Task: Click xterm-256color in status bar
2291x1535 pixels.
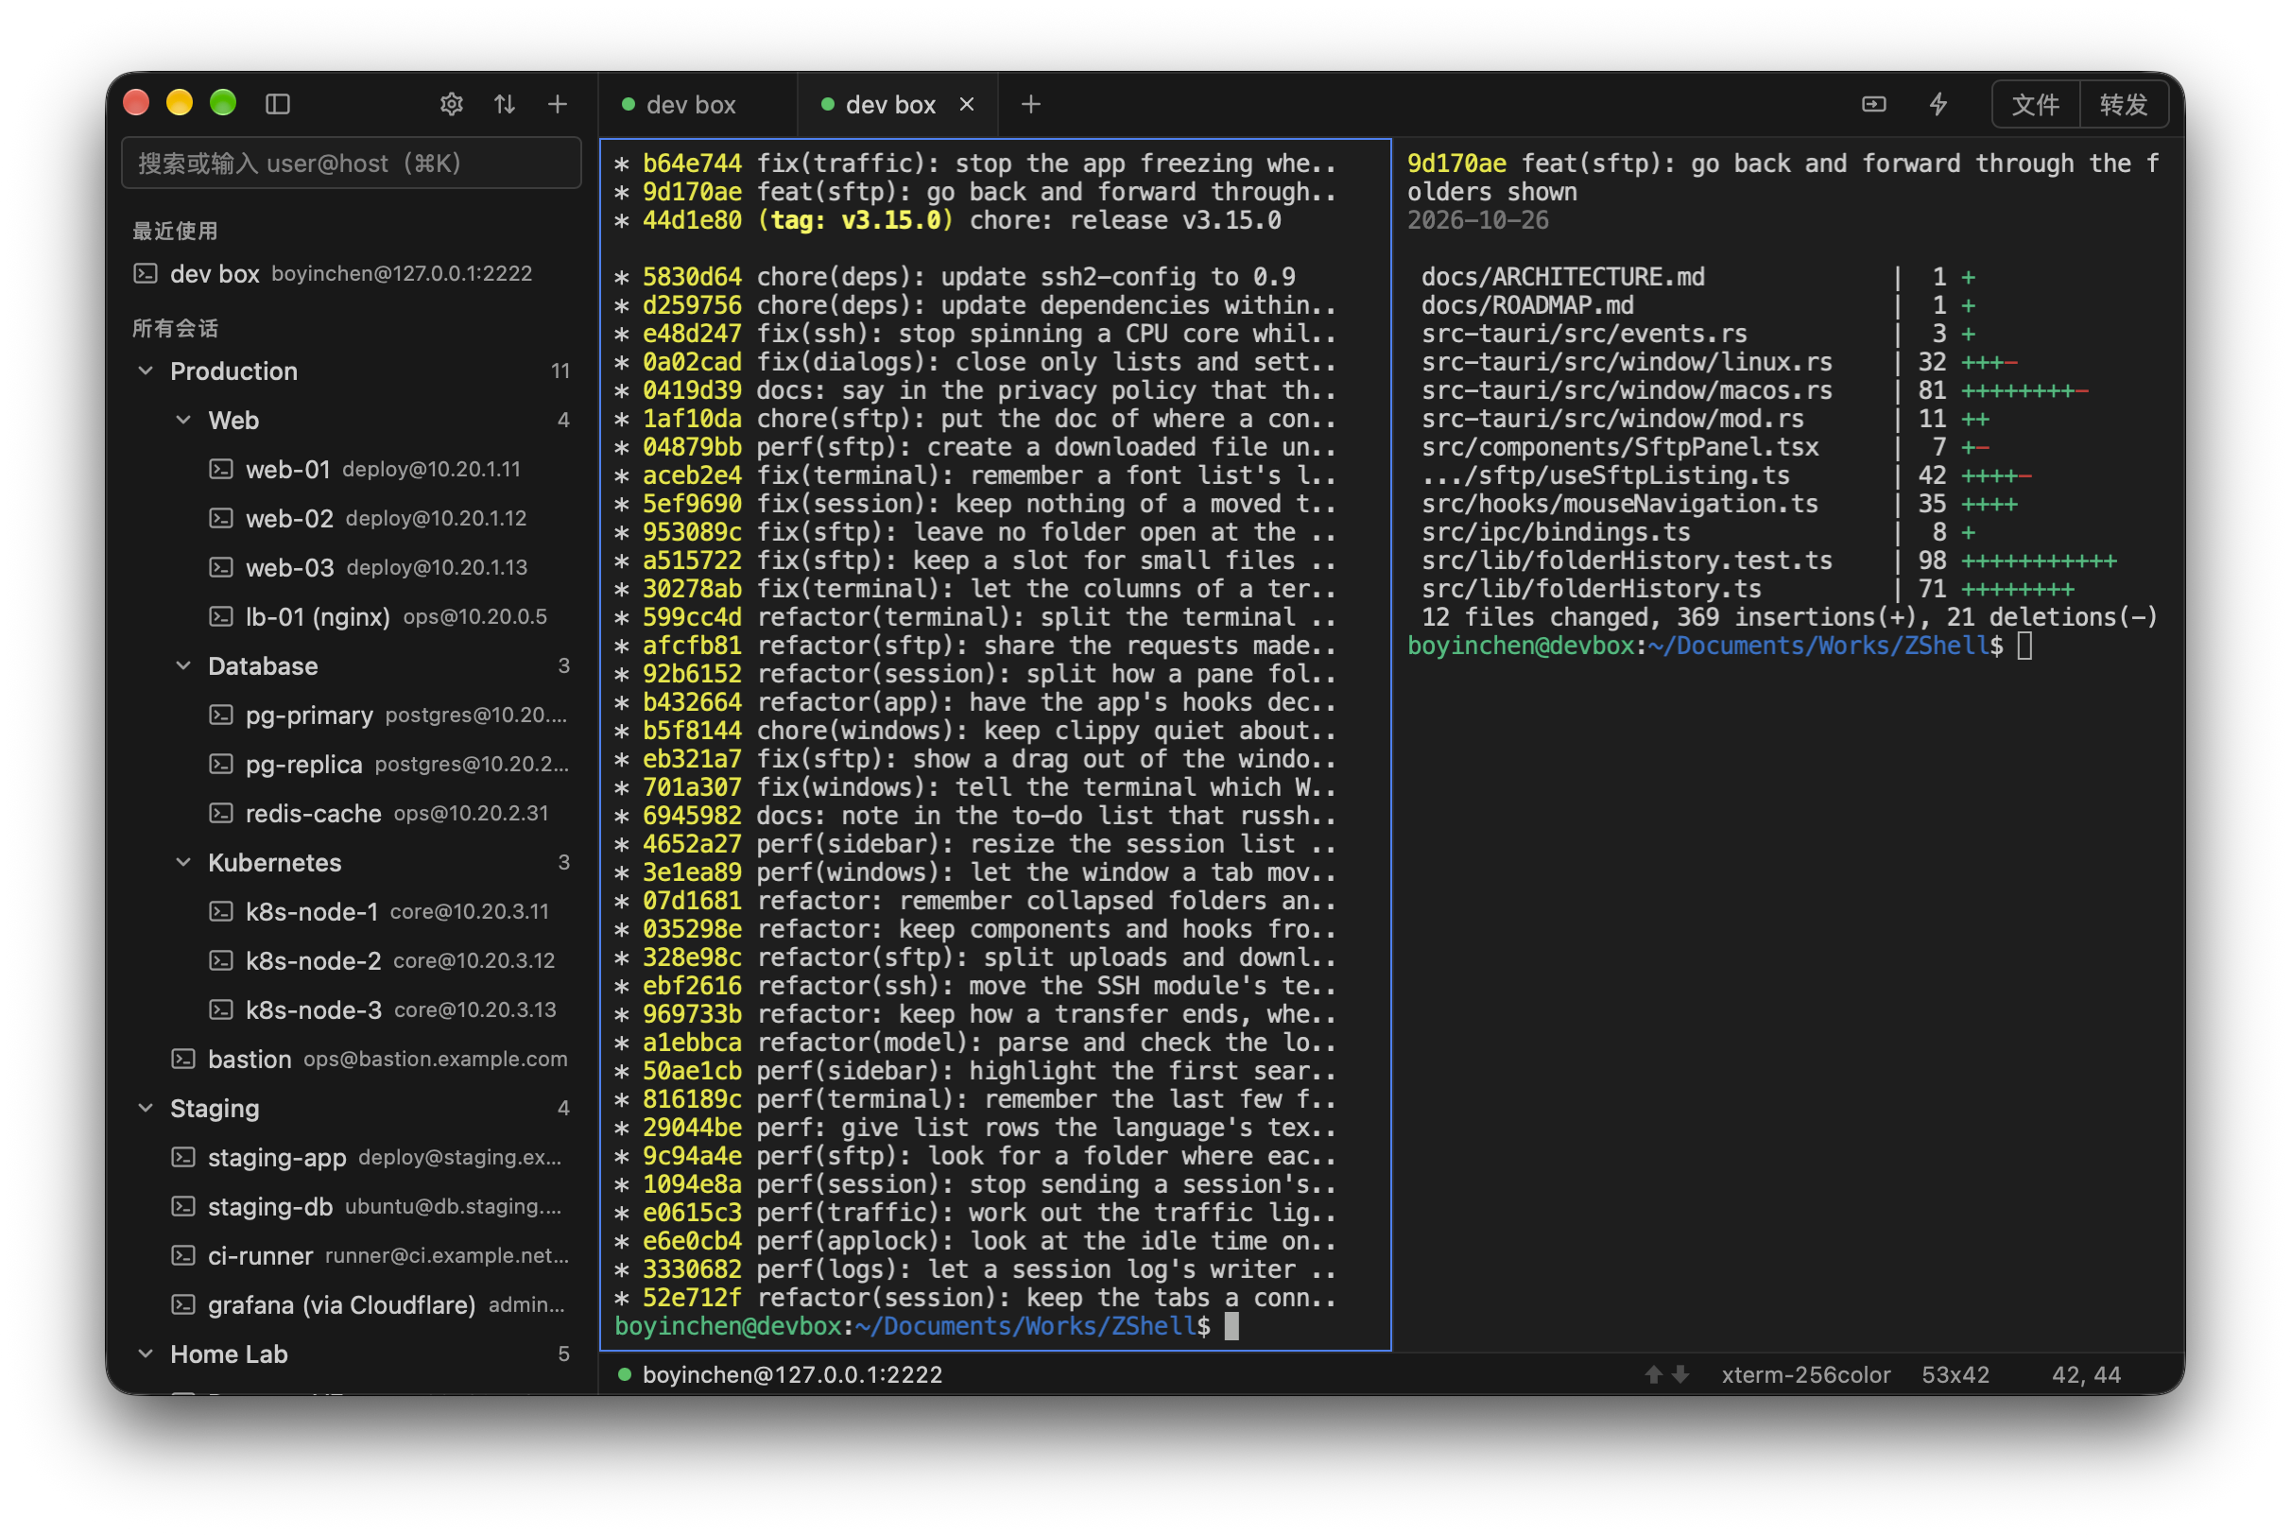Action: [x=1805, y=1374]
